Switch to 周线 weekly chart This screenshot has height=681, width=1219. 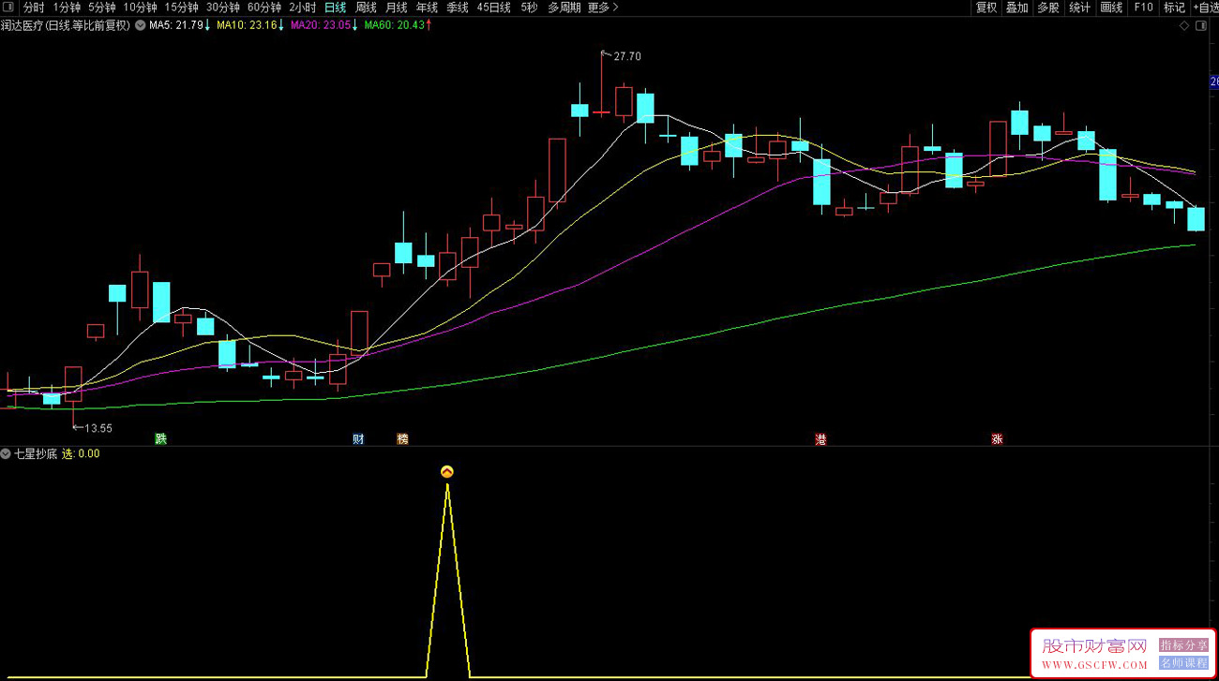pos(366,7)
